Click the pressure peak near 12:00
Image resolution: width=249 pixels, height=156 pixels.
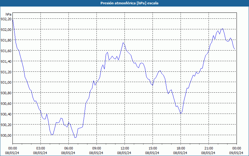pos(123,43)
